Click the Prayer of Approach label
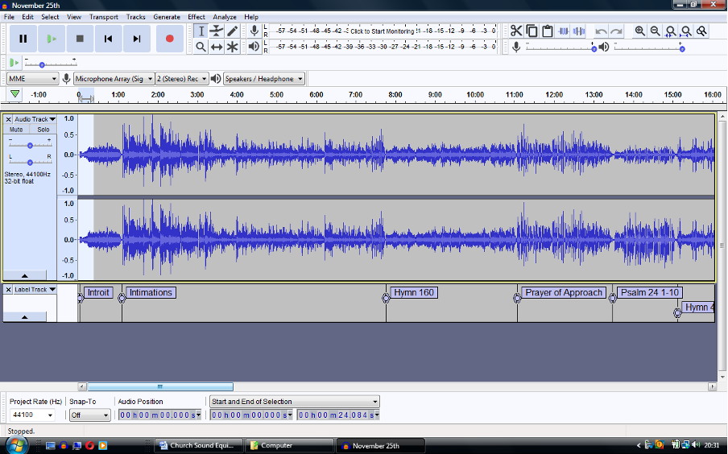Viewport: 728px width, 454px height. point(564,292)
